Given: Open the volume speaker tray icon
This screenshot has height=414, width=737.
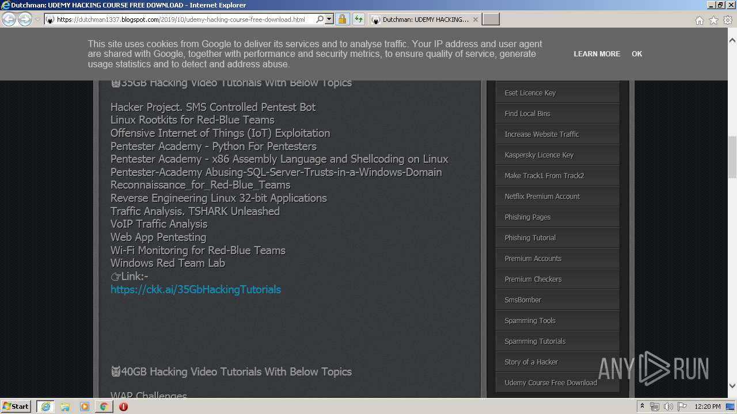Looking at the screenshot, I should pos(668,407).
